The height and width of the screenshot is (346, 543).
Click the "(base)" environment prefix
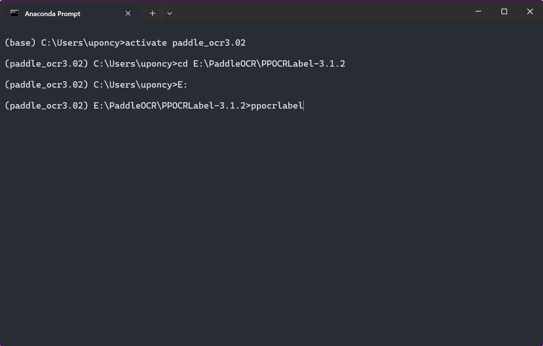[20, 43]
